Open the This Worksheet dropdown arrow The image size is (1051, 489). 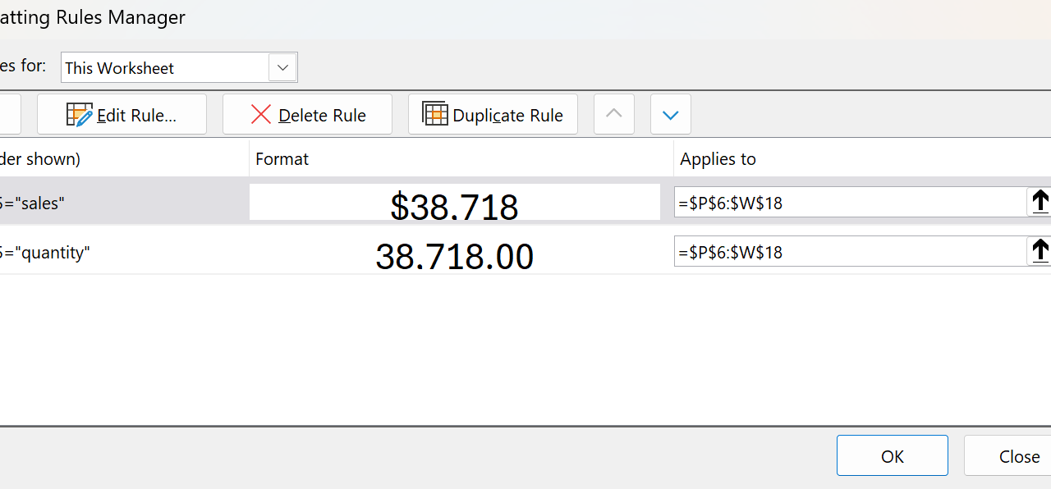pyautogui.click(x=282, y=67)
